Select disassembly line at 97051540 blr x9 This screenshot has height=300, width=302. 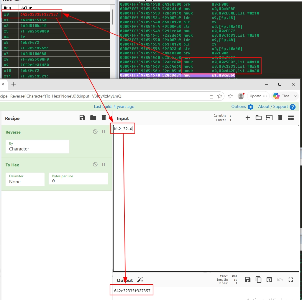[168, 22]
